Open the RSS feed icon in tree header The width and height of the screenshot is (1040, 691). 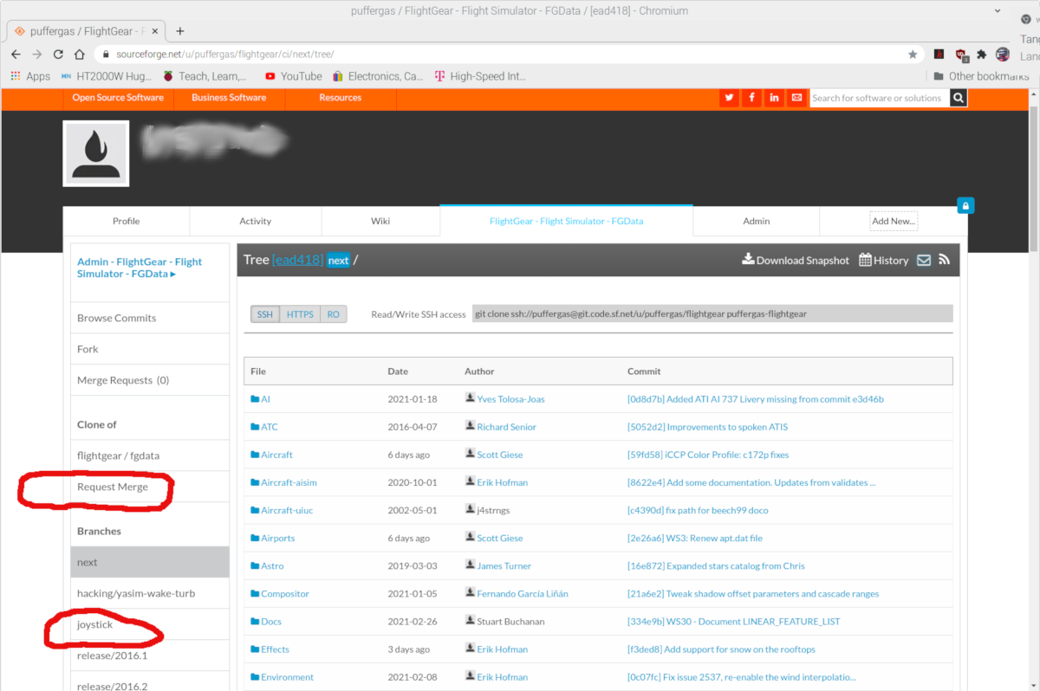click(944, 260)
